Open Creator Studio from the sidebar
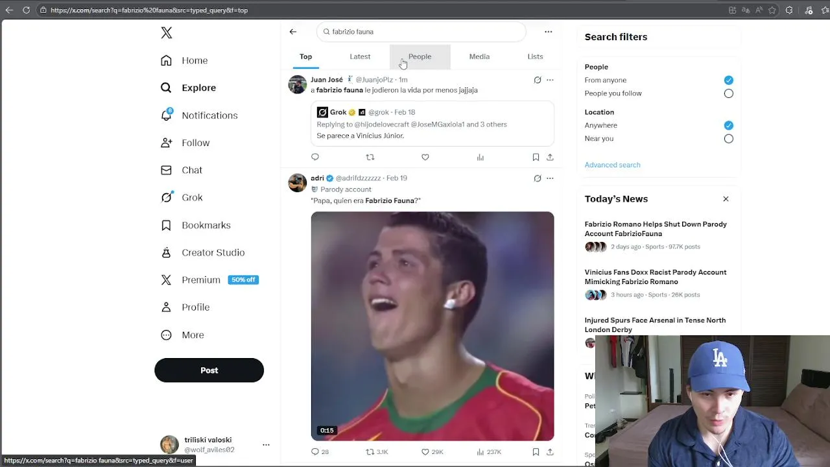 [202, 252]
